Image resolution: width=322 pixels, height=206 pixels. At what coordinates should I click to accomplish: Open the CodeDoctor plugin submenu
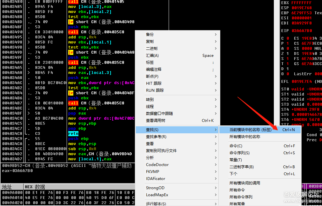[x=157, y=165]
